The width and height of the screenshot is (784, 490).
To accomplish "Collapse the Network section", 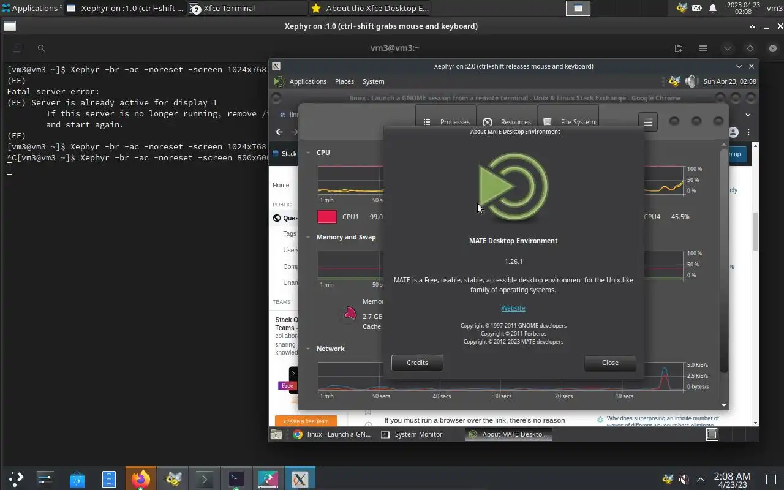I will tap(309, 349).
